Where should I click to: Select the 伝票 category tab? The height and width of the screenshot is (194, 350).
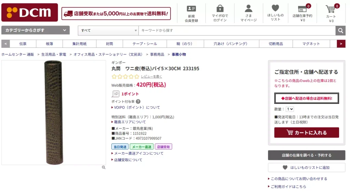click(23, 44)
